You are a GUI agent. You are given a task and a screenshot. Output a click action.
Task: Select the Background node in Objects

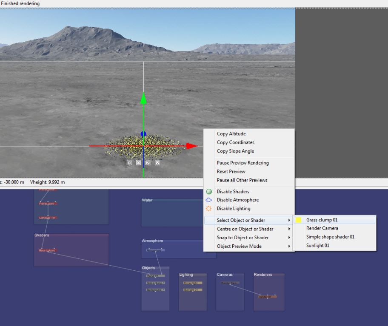155,290
